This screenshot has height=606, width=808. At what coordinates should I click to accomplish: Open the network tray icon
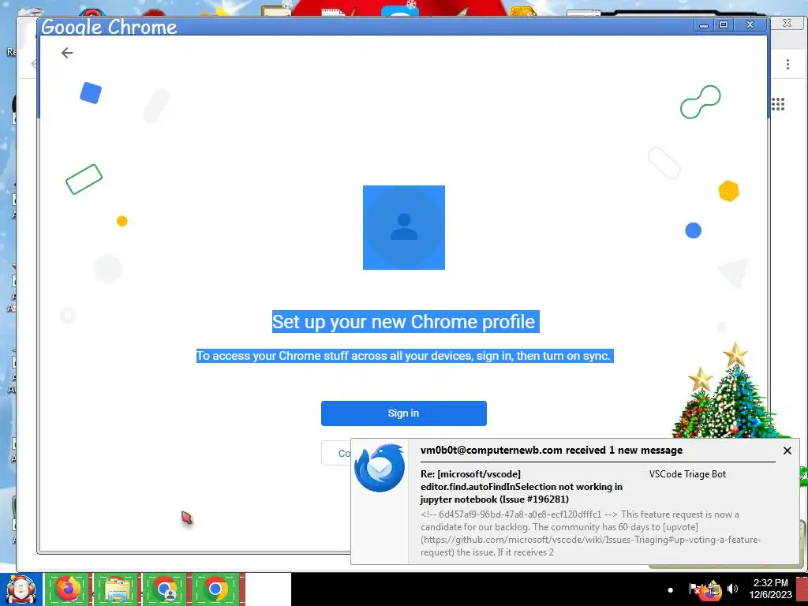click(x=713, y=590)
